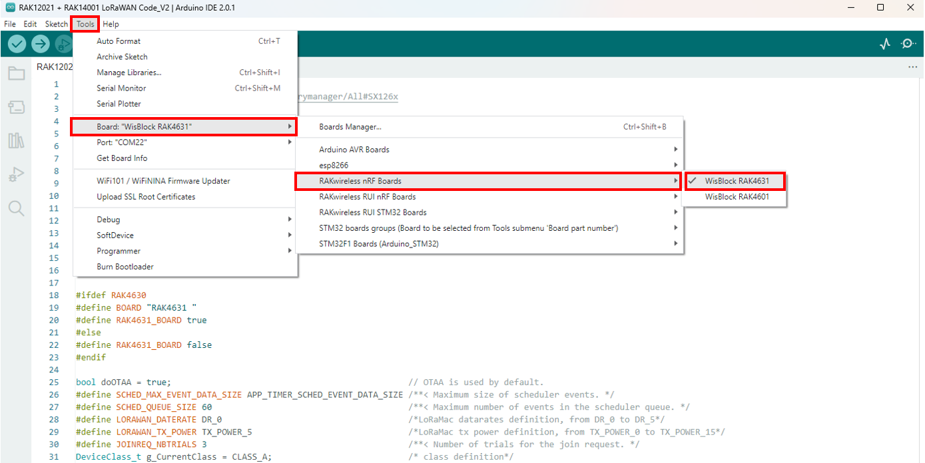
Task: Click '#define BOARD "RAK4631 "' line
Action: [137, 308]
